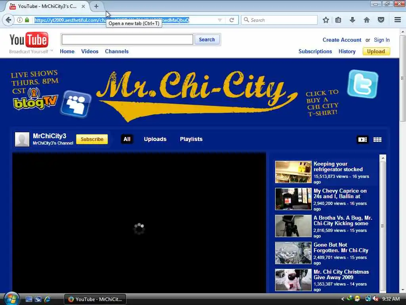Viewport: 406px width, 305px height.
Task: Click the URL in the address bar
Action: (112, 20)
